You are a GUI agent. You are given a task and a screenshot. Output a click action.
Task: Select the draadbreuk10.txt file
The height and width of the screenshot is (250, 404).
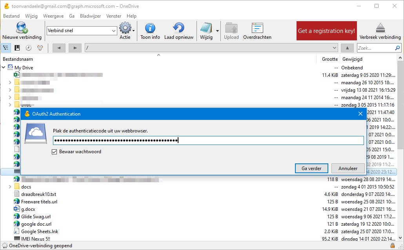pos(39,194)
